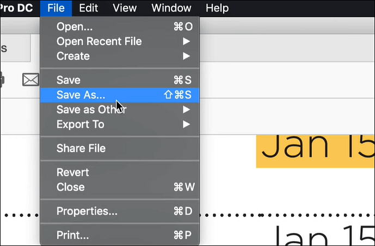Open the Help menu

click(x=217, y=8)
